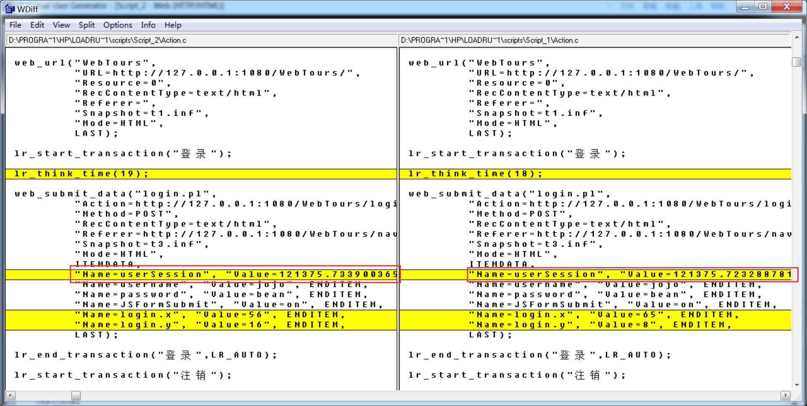Image resolution: width=807 pixels, height=406 pixels.
Task: Click the WDiff application icon in title bar
Action: point(9,9)
